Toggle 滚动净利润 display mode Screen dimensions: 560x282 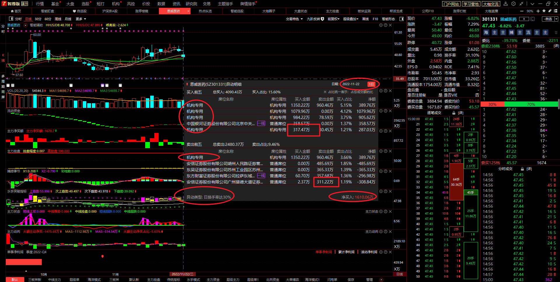click(x=369, y=252)
